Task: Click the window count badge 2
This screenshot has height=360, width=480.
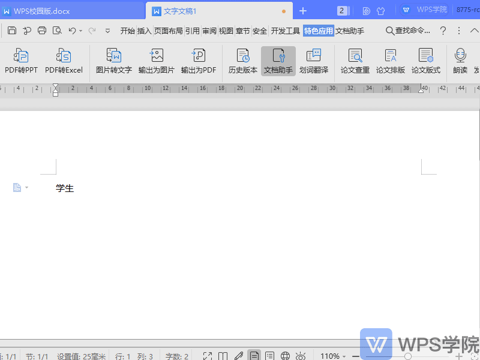Action: pos(341,11)
